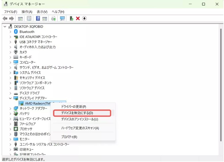
Task: Select ドライバーの更新(P) in context menu
Action: [73, 107]
